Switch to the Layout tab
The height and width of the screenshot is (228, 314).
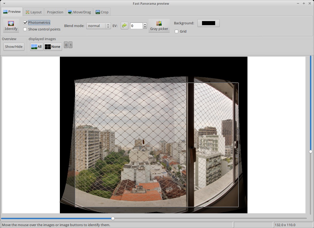coord(34,12)
